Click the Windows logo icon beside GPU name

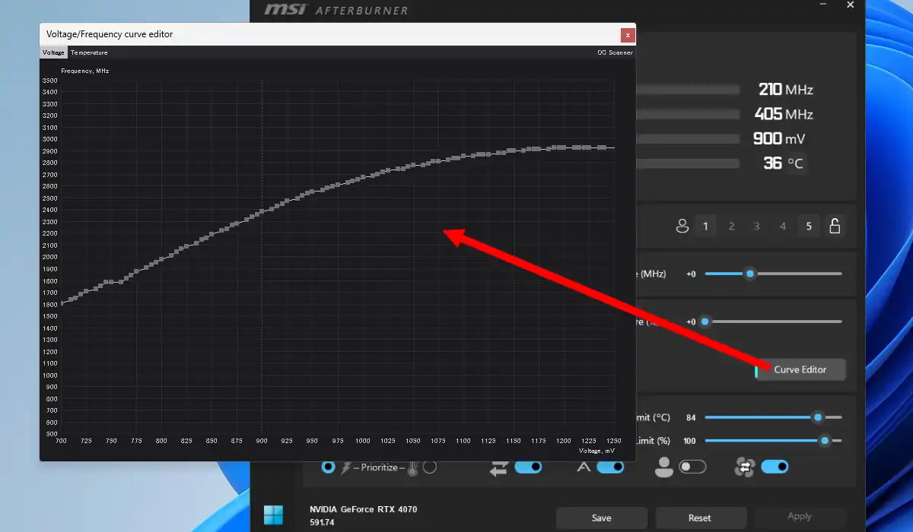(273, 515)
